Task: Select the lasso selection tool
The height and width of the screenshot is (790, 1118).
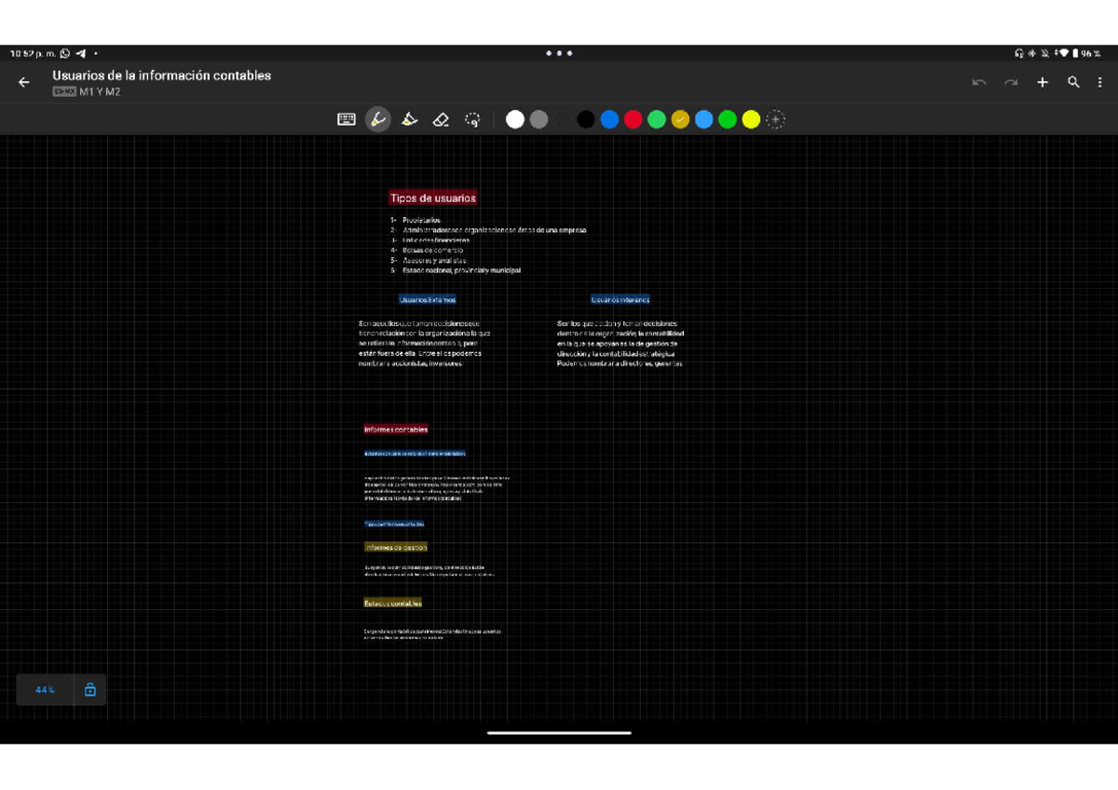Action: pos(472,119)
